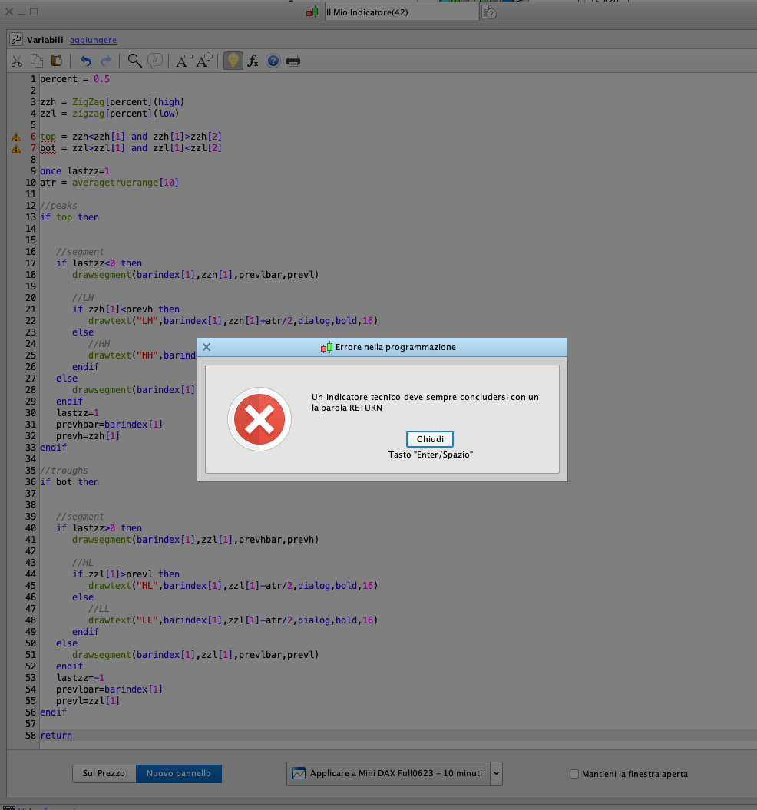Click the comment bubble icon
This screenshot has height=810, width=757.
click(155, 61)
